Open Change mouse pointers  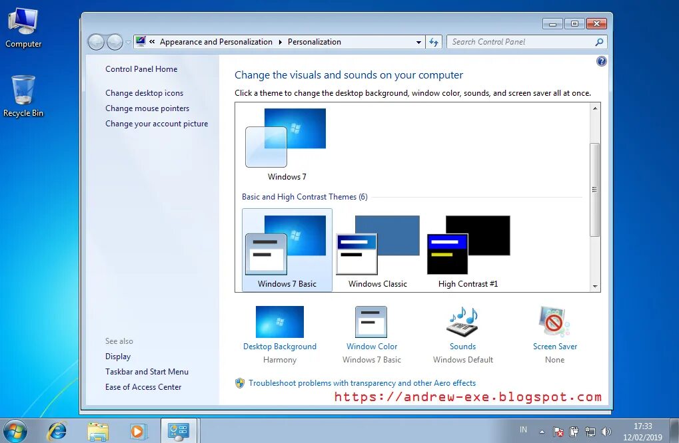pyautogui.click(x=147, y=108)
